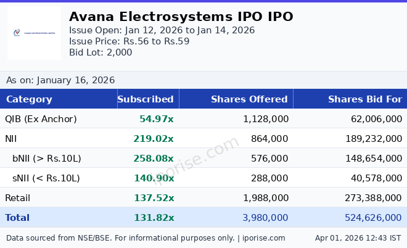The image size is (407, 248).
Task: Click the NII category row label
Action: (12, 139)
